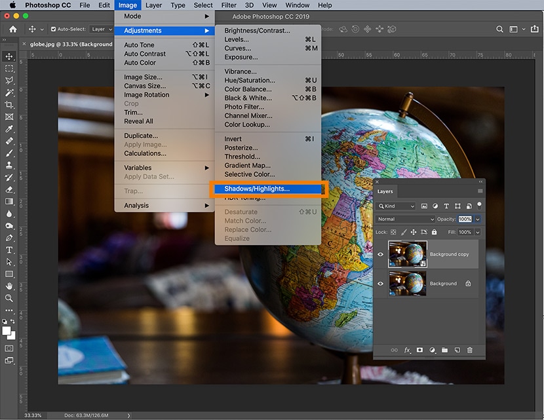Toggle the Auto-Select checkbox
This screenshot has width=544, height=420.
pos(52,29)
